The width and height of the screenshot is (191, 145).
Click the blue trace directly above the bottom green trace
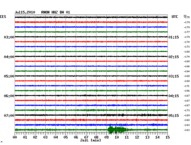91,125
